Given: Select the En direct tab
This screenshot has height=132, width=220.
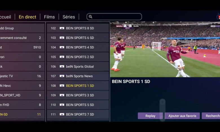Looking at the screenshot, I should pos(28,17).
